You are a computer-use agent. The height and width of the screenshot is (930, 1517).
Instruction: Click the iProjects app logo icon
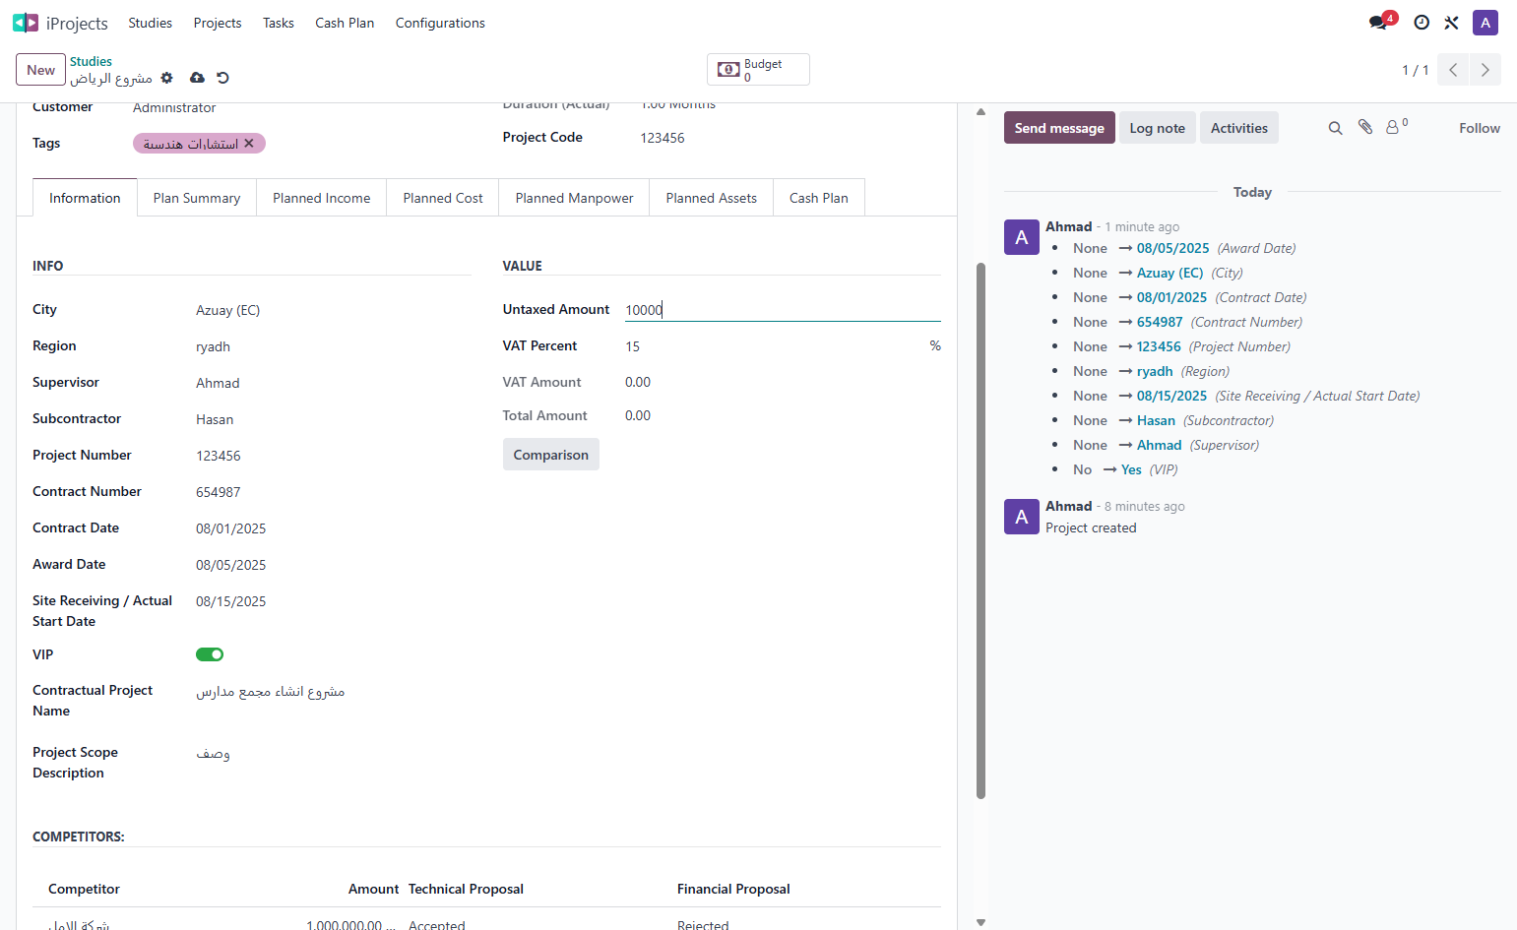coord(26,23)
